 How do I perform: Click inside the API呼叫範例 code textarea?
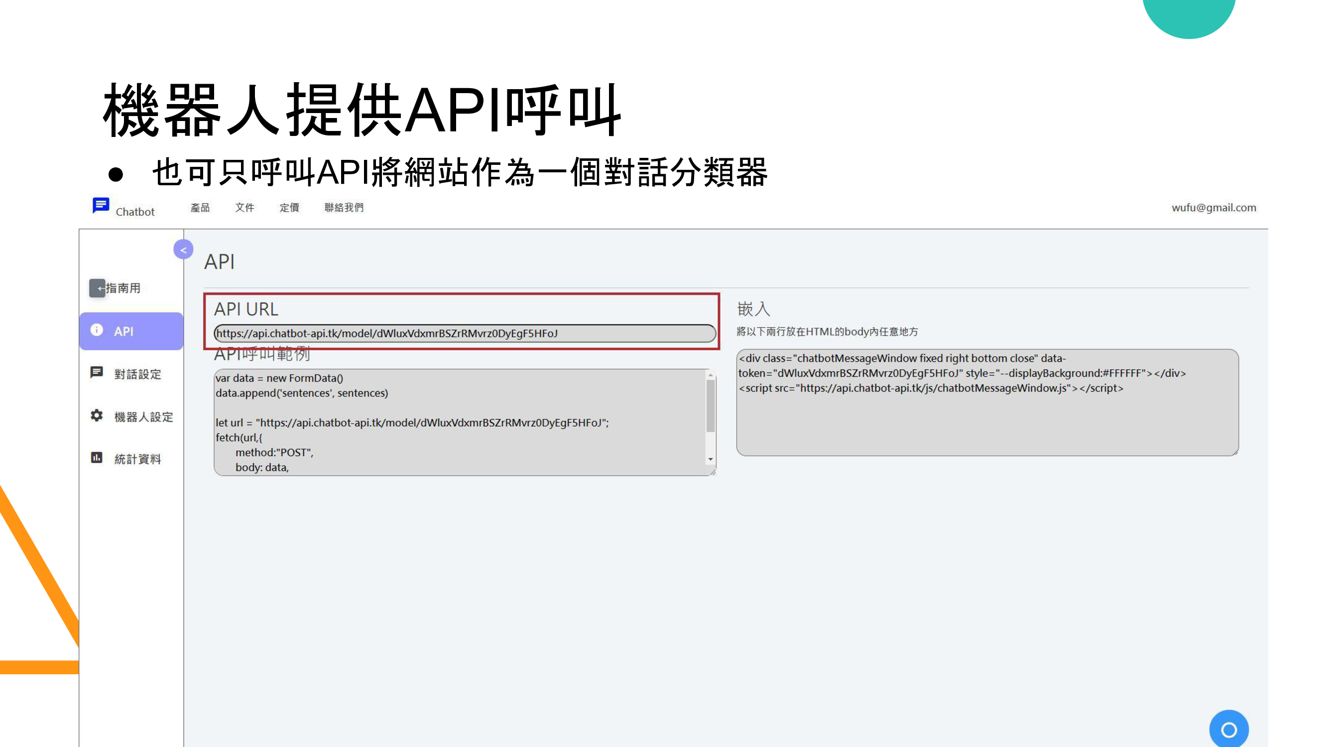point(459,422)
